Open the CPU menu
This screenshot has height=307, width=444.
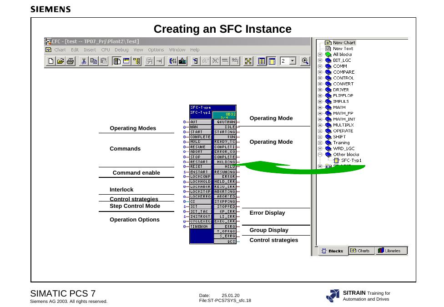106,50
